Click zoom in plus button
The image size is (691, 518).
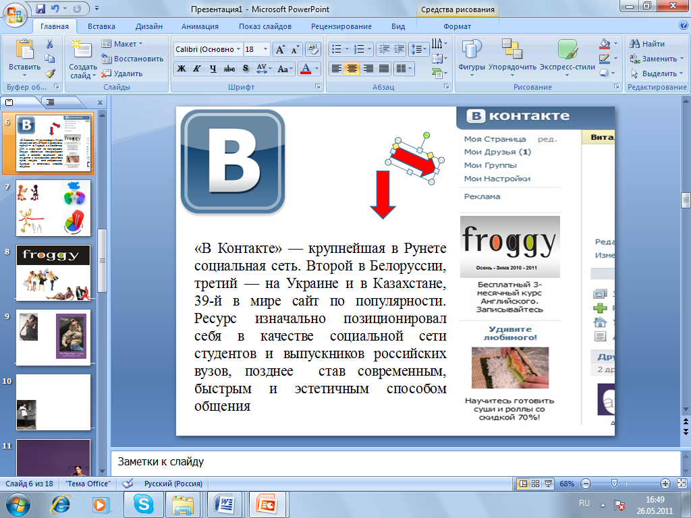tap(665, 484)
